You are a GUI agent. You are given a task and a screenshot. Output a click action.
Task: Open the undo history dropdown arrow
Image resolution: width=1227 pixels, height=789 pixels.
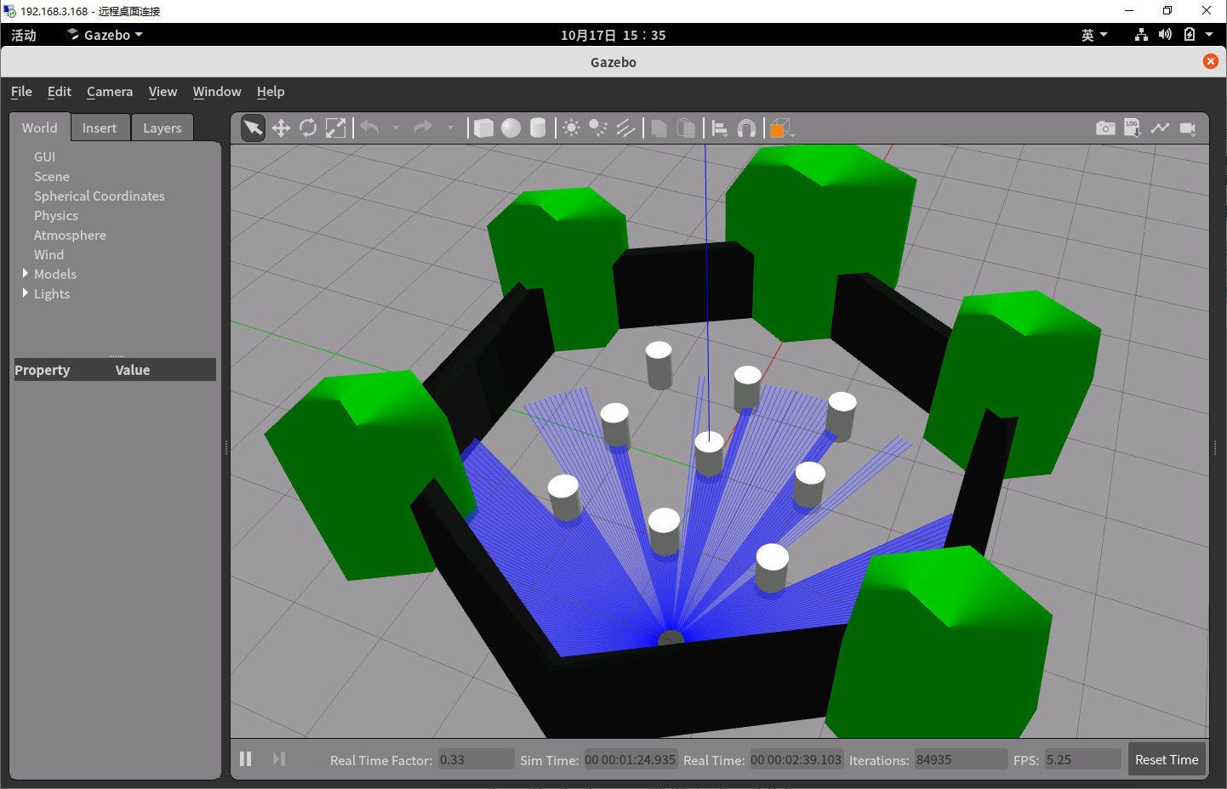tap(397, 128)
